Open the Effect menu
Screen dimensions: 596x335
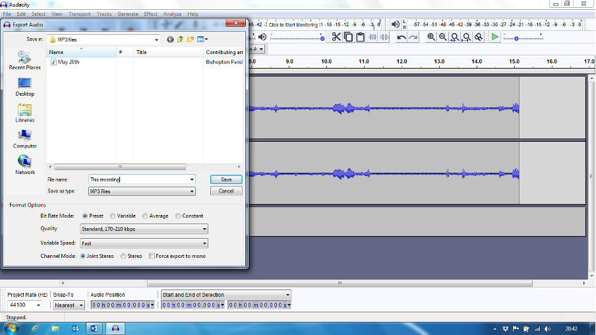point(150,14)
